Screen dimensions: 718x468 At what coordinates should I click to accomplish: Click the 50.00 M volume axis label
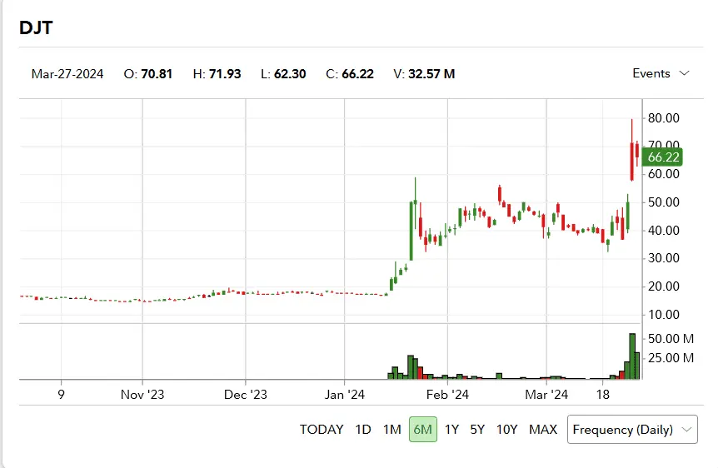click(671, 339)
